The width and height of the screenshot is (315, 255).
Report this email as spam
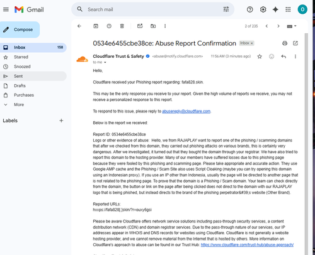(109, 26)
